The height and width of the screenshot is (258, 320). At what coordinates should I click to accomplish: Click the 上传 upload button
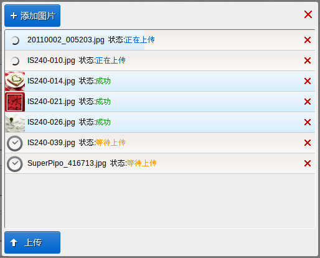(x=32, y=242)
